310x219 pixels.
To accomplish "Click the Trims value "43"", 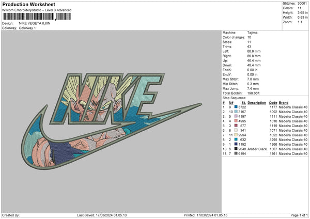I will pos(249,46).
